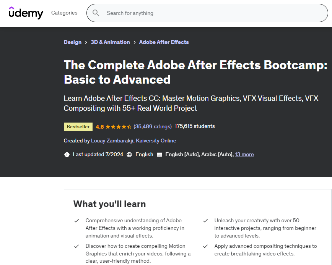Click the globe icon beside English
The height and width of the screenshot is (265, 332).
(x=129, y=154)
